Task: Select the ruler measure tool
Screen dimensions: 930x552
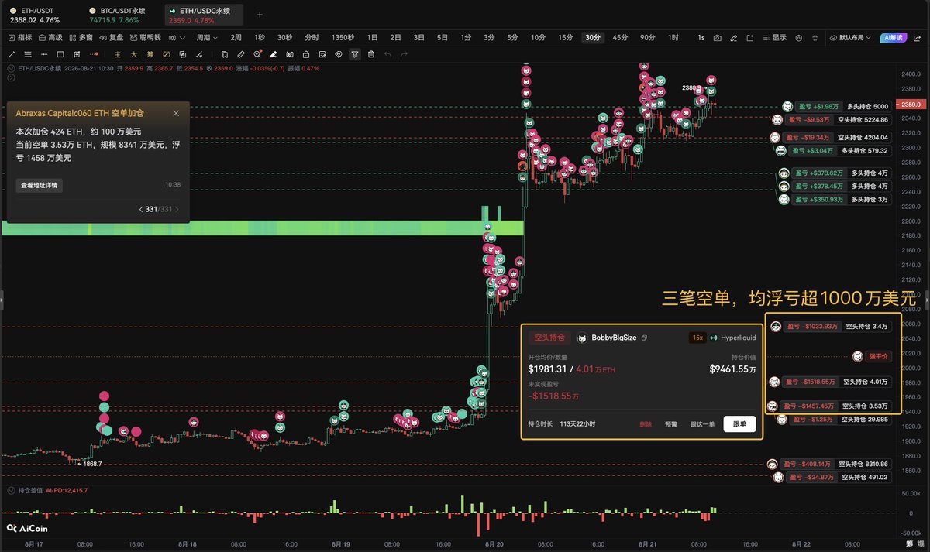Action: (x=241, y=54)
